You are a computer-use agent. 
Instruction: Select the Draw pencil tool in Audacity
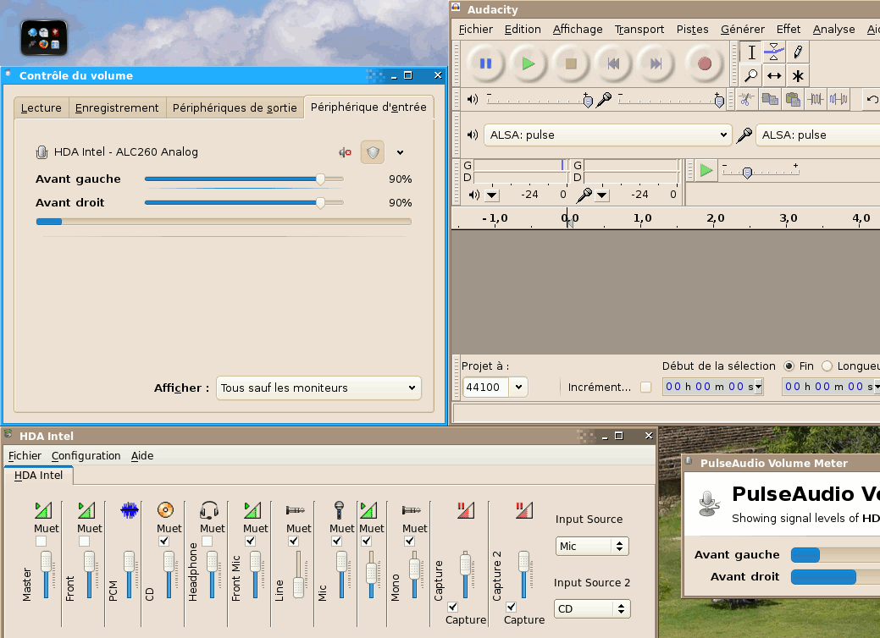(798, 52)
